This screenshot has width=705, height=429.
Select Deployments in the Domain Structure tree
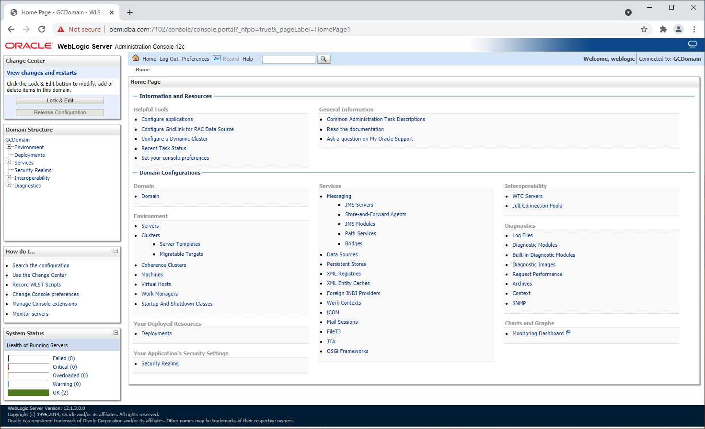coord(29,155)
